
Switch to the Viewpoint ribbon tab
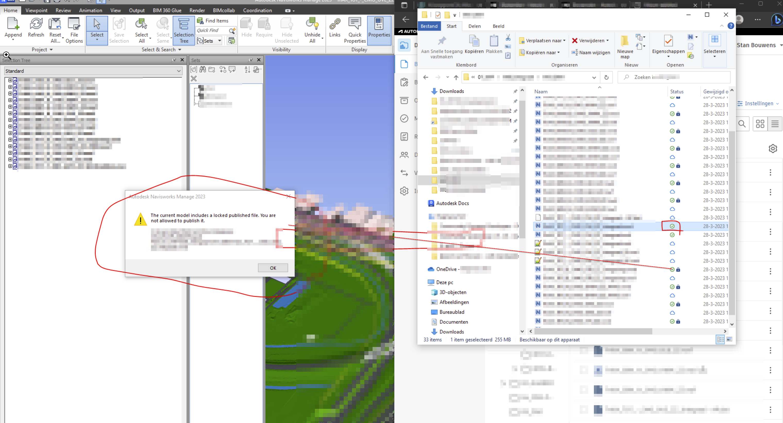[x=36, y=10]
